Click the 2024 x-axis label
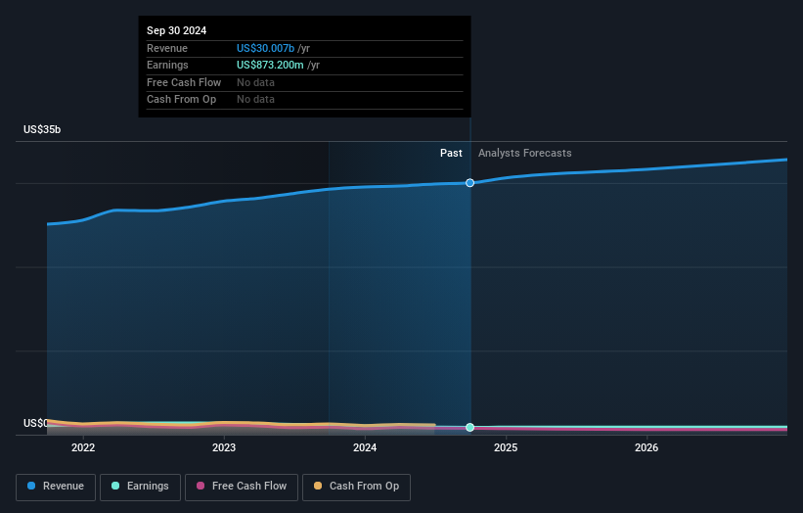This screenshot has height=513, width=803. point(365,447)
